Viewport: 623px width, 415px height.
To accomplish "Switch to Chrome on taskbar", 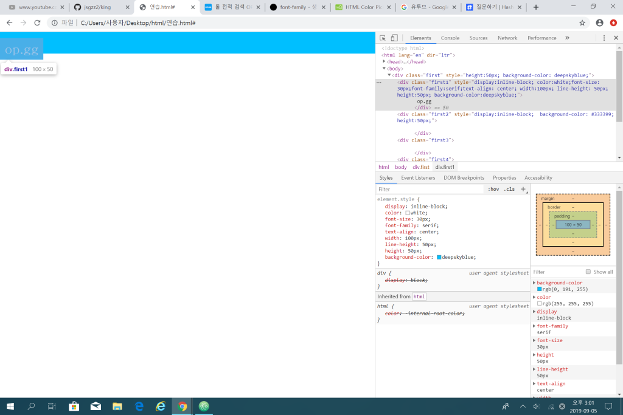I will pyautogui.click(x=183, y=406).
